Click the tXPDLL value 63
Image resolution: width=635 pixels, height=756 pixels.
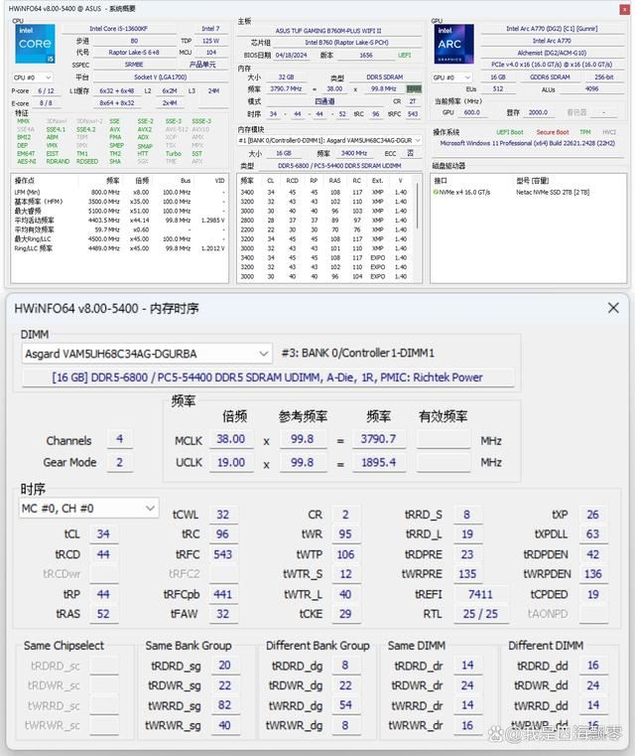593,534
